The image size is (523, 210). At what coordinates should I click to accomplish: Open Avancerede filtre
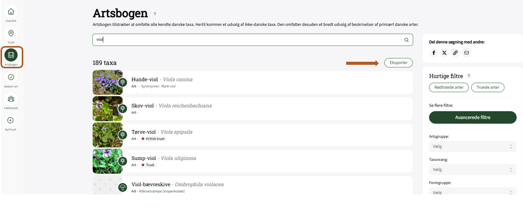[x=472, y=117]
